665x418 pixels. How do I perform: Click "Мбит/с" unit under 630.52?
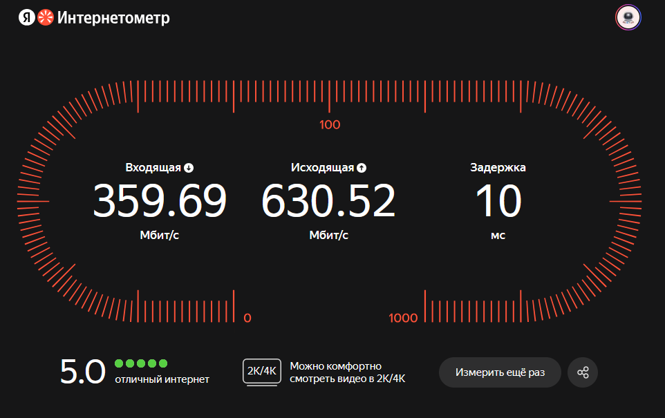pyautogui.click(x=328, y=235)
